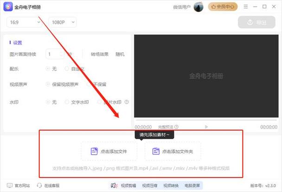The image size is (282, 192).
Task: Select 自定义 radio for background music
Action: [67, 68]
